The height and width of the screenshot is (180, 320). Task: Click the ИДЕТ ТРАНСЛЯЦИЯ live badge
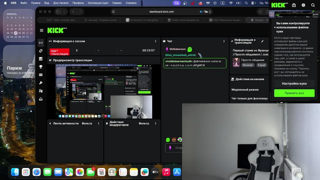(x=59, y=52)
